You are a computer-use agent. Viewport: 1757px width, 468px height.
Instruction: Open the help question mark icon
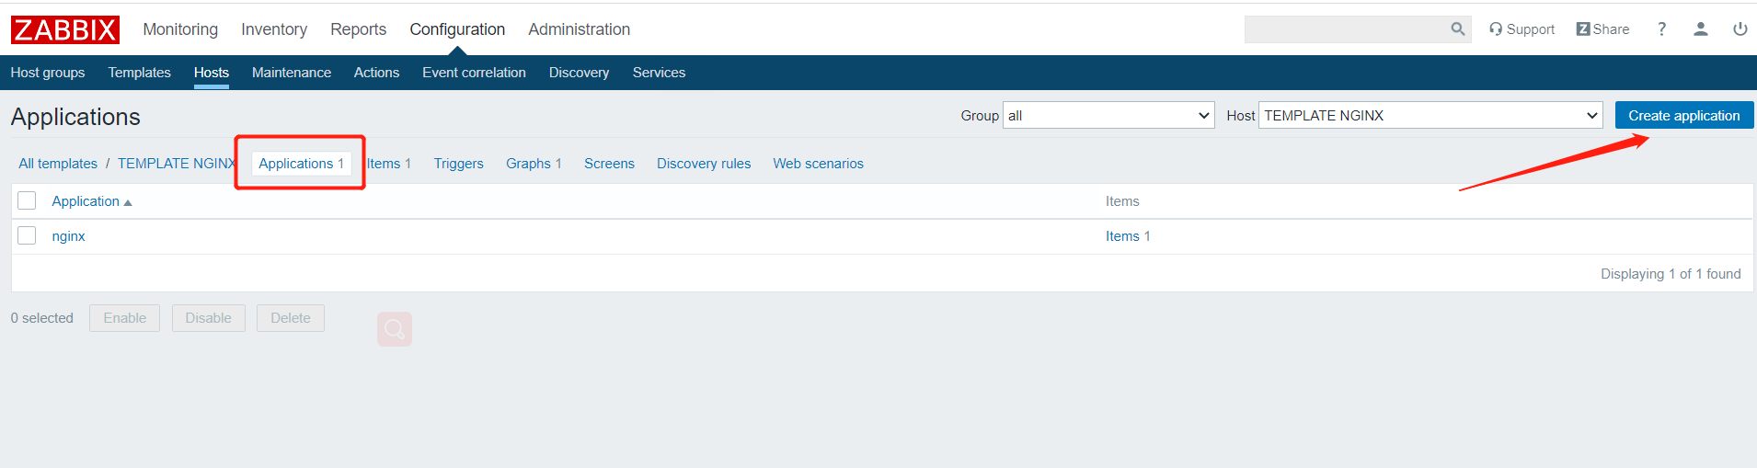tap(1661, 29)
